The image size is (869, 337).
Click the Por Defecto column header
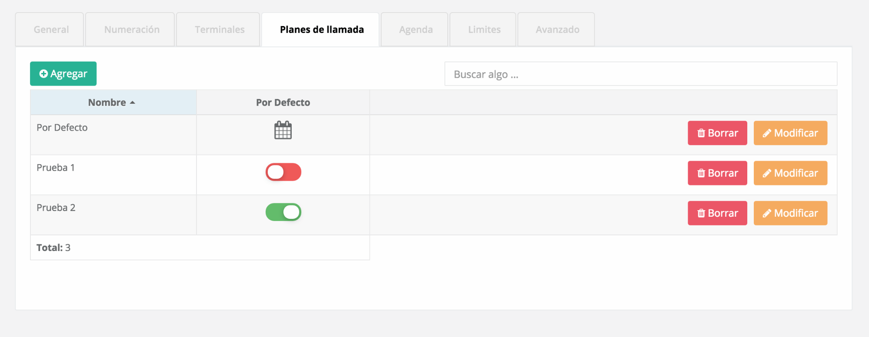pyautogui.click(x=283, y=102)
